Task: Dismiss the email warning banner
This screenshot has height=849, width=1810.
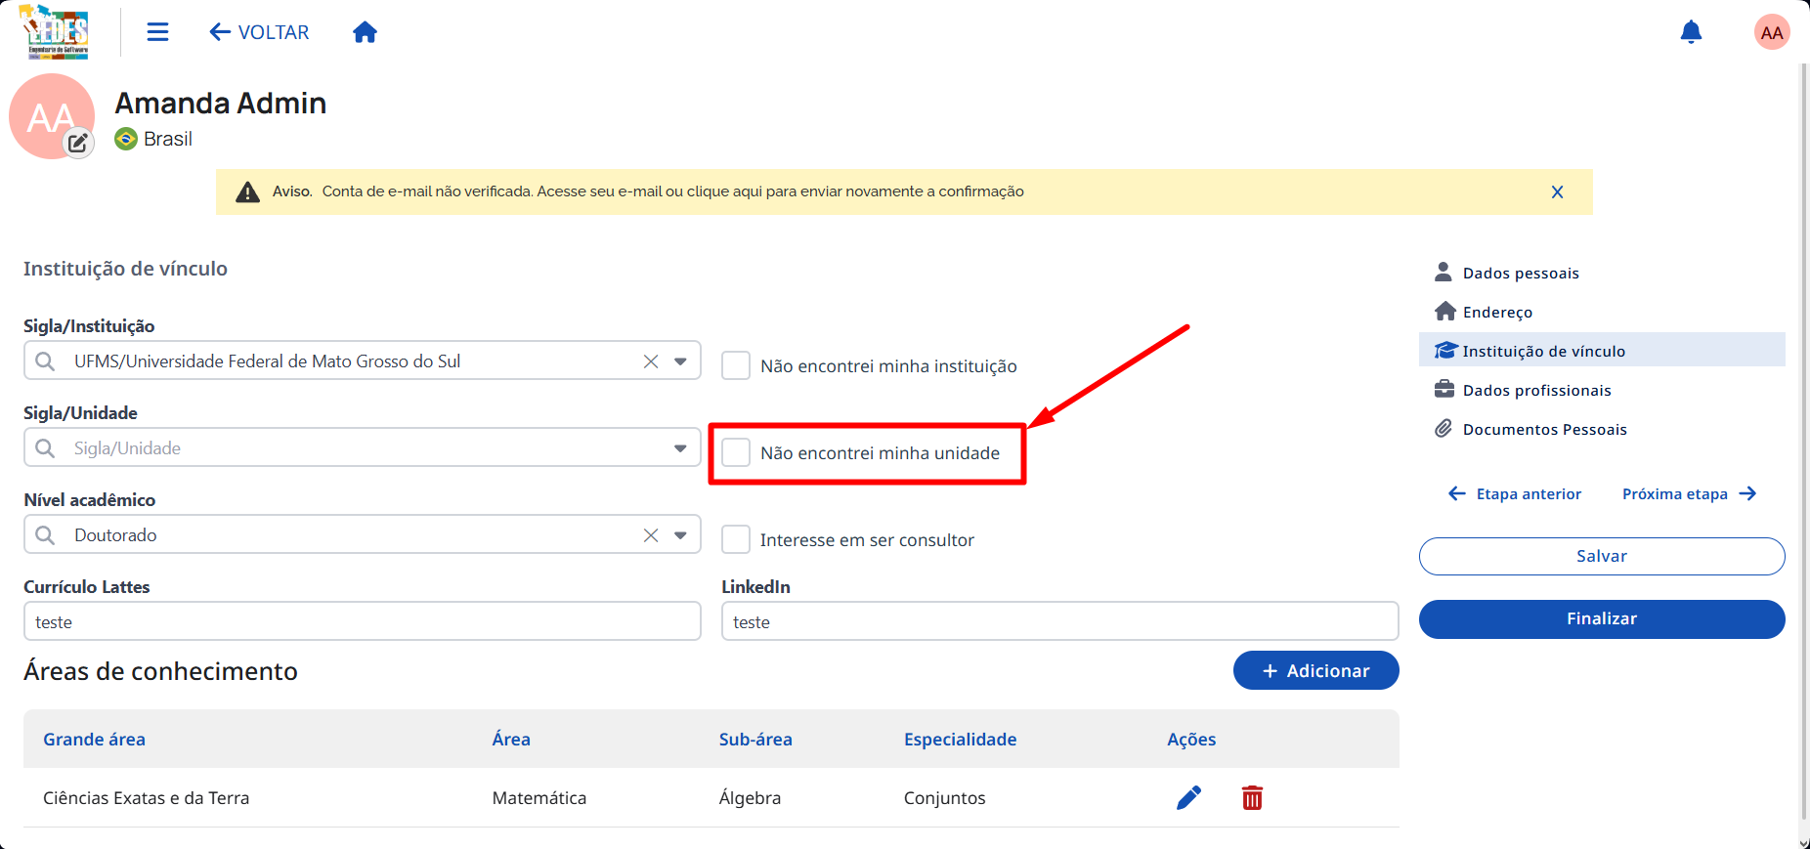Action: [1557, 191]
